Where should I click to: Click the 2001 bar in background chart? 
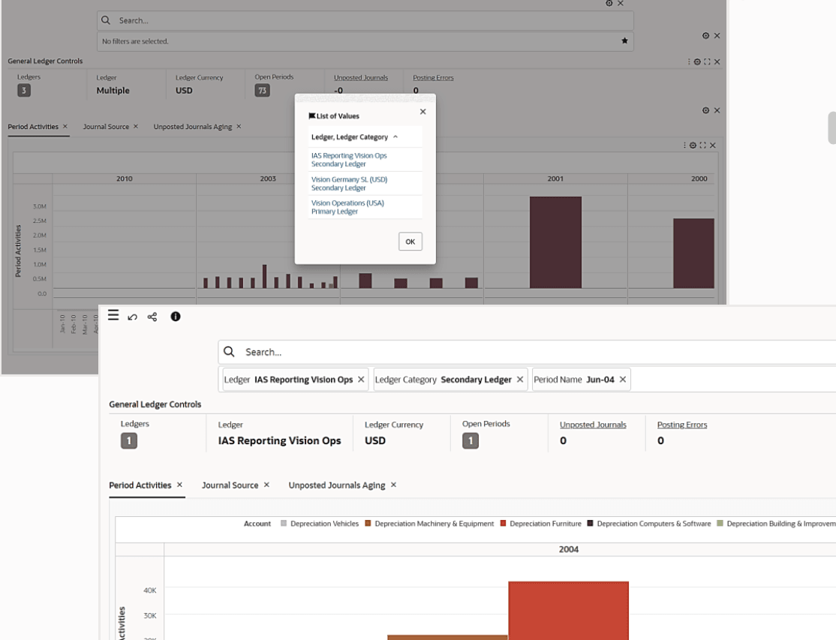(555, 242)
